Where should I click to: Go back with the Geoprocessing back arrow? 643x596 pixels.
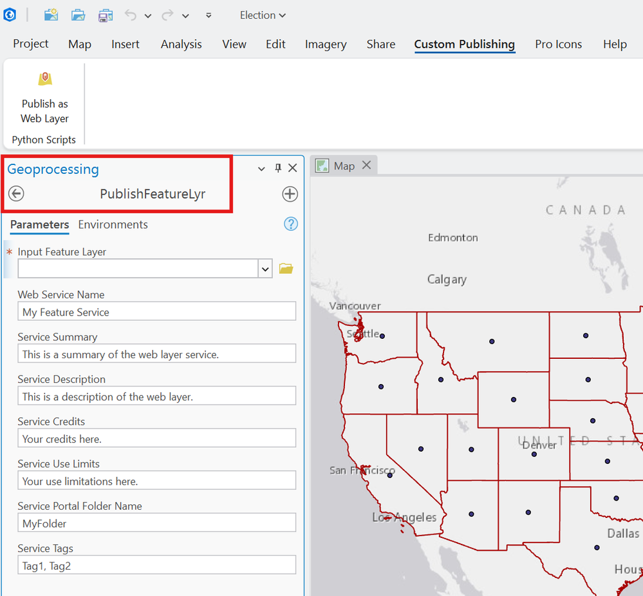pyautogui.click(x=17, y=194)
